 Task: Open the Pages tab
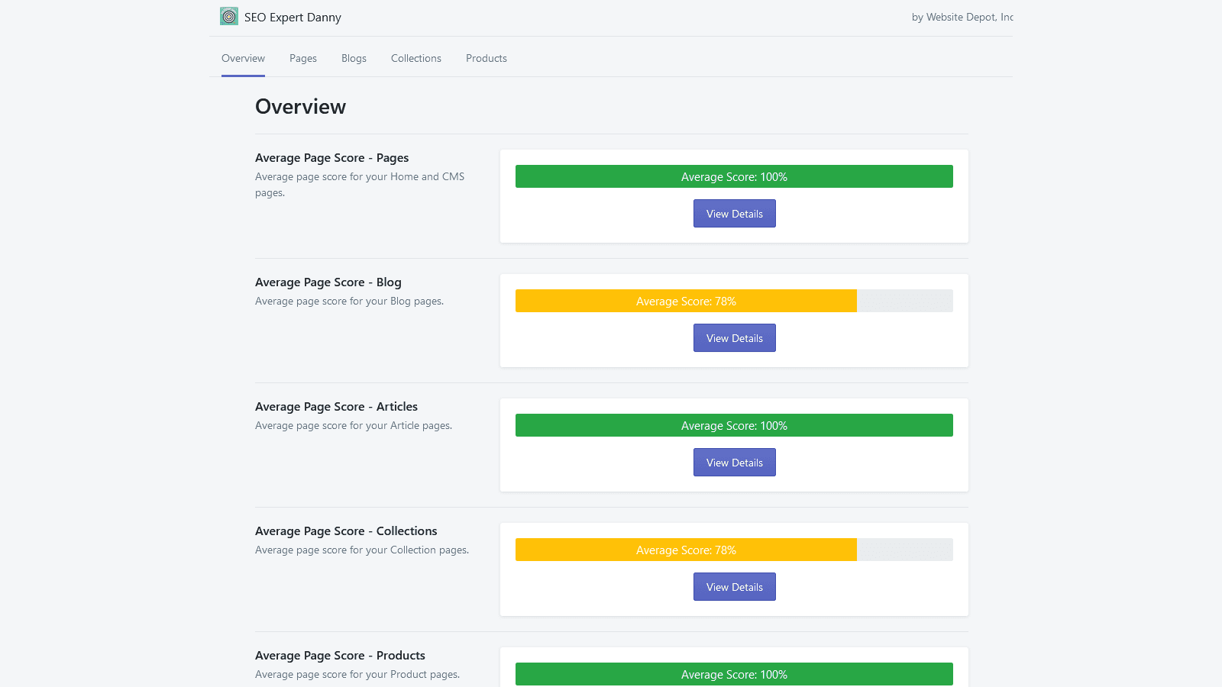(303, 58)
